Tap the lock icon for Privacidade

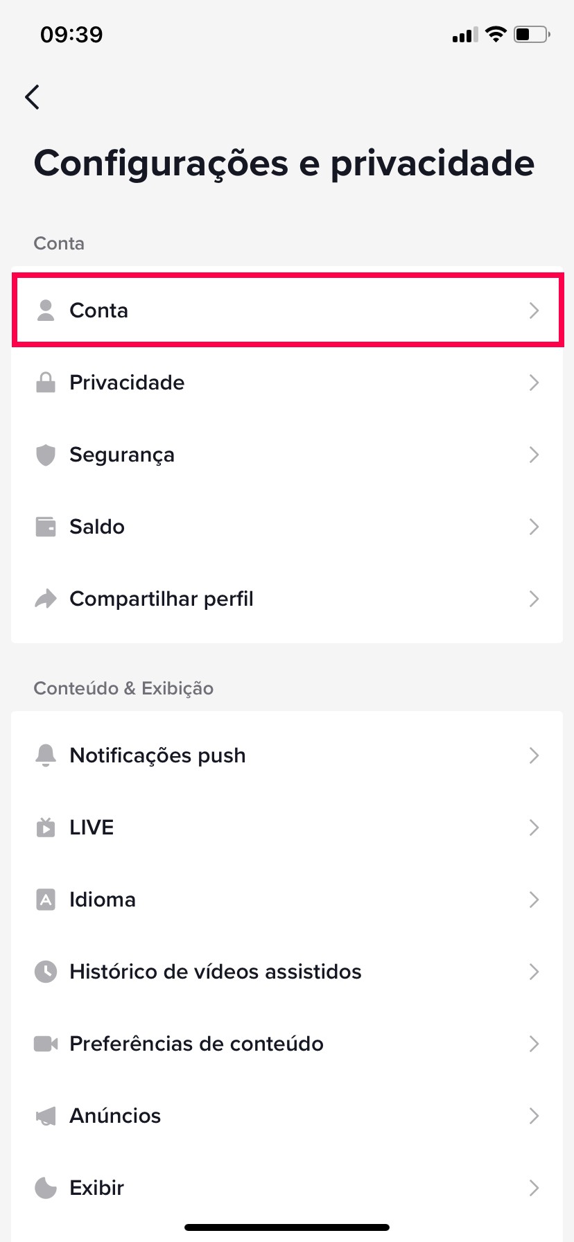(46, 383)
